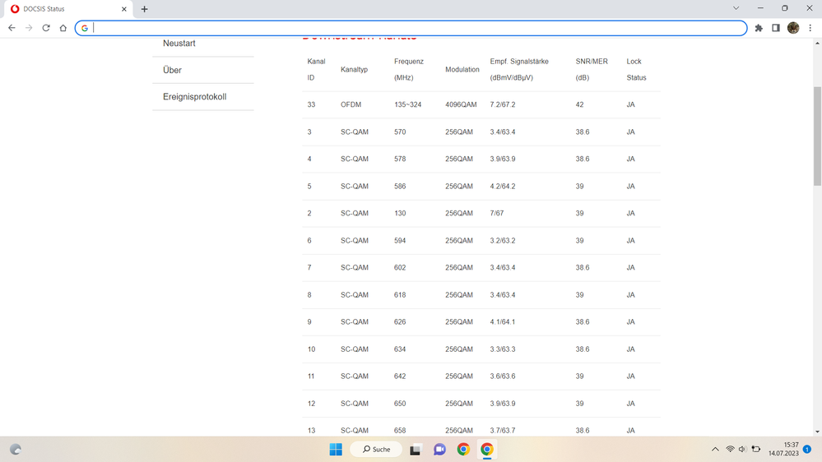822x462 pixels.
Task: Select the frequency value 594
Action: pos(400,240)
